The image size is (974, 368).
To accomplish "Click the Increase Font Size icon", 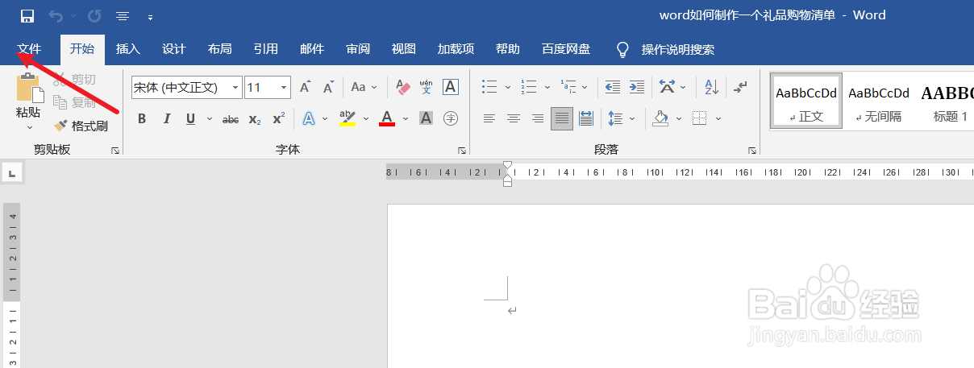I will coord(305,87).
